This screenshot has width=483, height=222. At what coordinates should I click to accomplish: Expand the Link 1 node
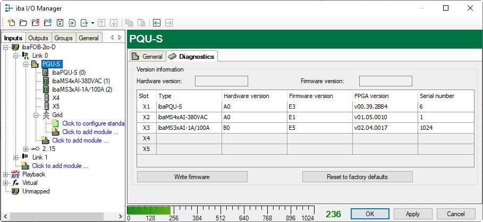15,157
